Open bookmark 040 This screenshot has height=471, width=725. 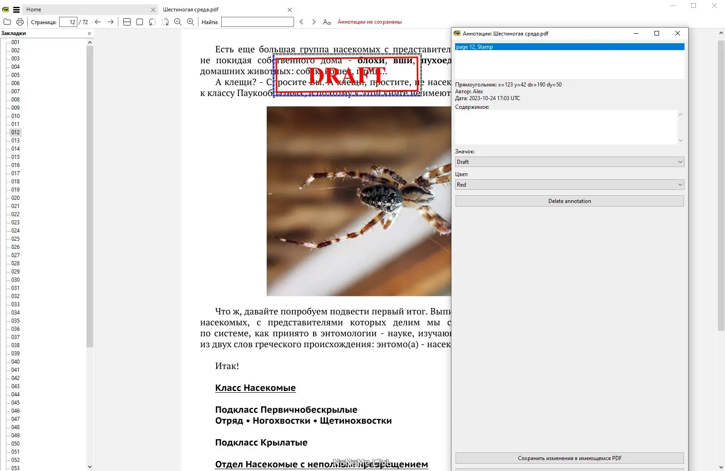15,362
